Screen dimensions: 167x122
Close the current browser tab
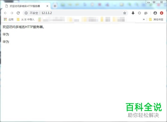[47, 6]
